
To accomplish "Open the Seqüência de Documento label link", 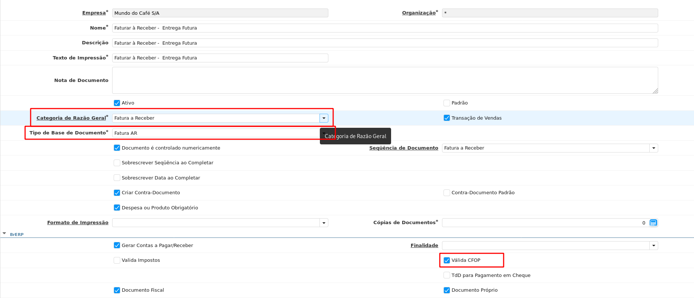I will pos(403,148).
